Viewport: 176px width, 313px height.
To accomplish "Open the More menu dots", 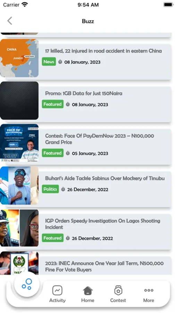I will [149, 294].
